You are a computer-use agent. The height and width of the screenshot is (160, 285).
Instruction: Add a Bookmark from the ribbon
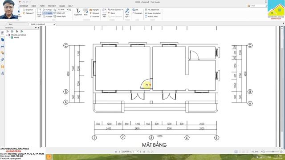coord(138,13)
